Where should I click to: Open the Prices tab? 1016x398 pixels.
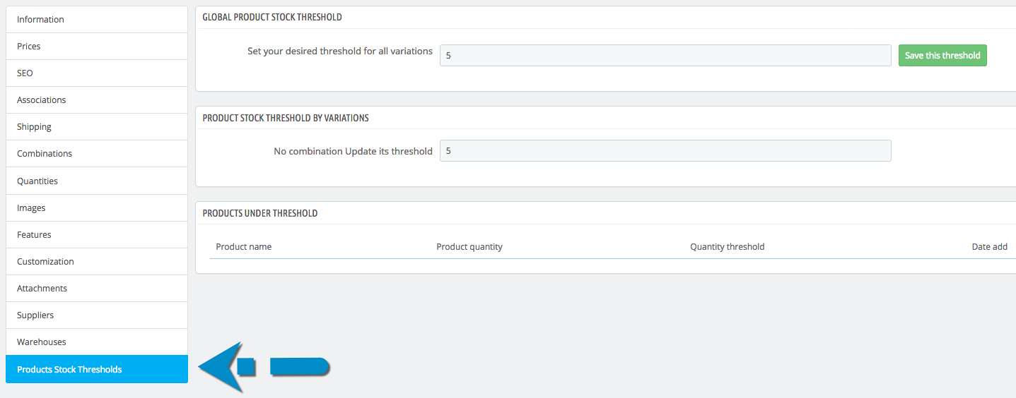pos(29,46)
